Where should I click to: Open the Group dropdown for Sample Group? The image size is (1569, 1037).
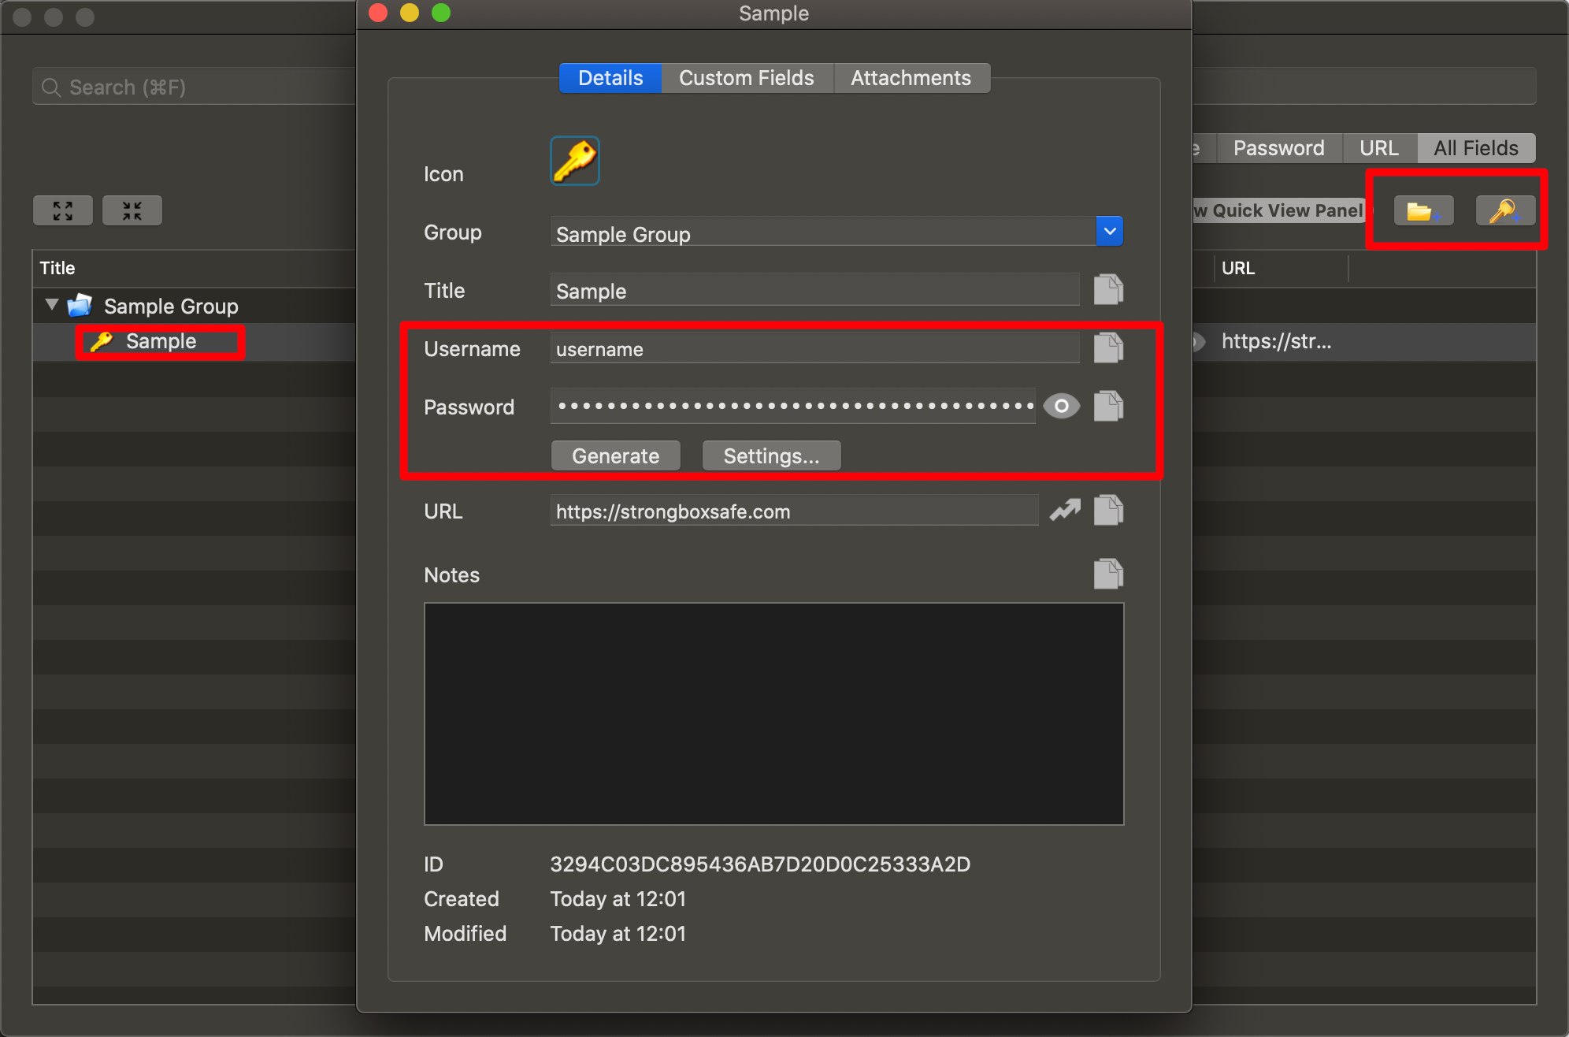1109,232
